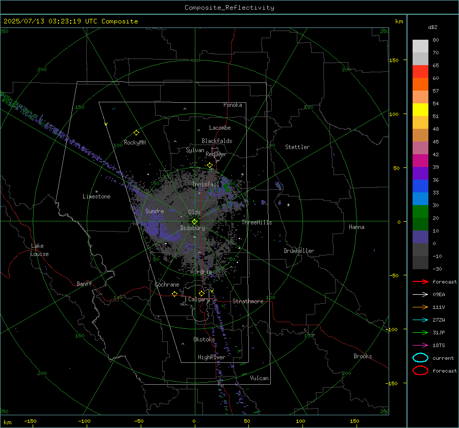The height and width of the screenshot is (428, 459).
Task: Select the Olds label near radar center
Action: (194, 212)
